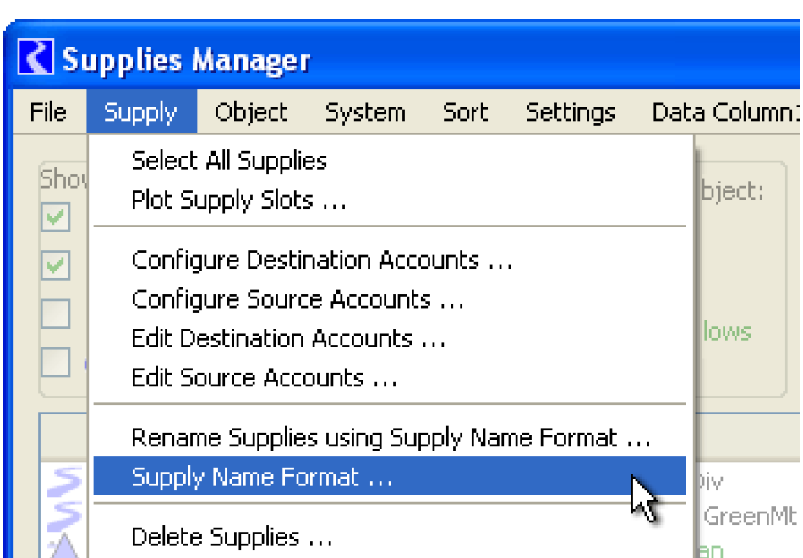803x558 pixels.
Task: Open the Settings menu
Action: [571, 112]
